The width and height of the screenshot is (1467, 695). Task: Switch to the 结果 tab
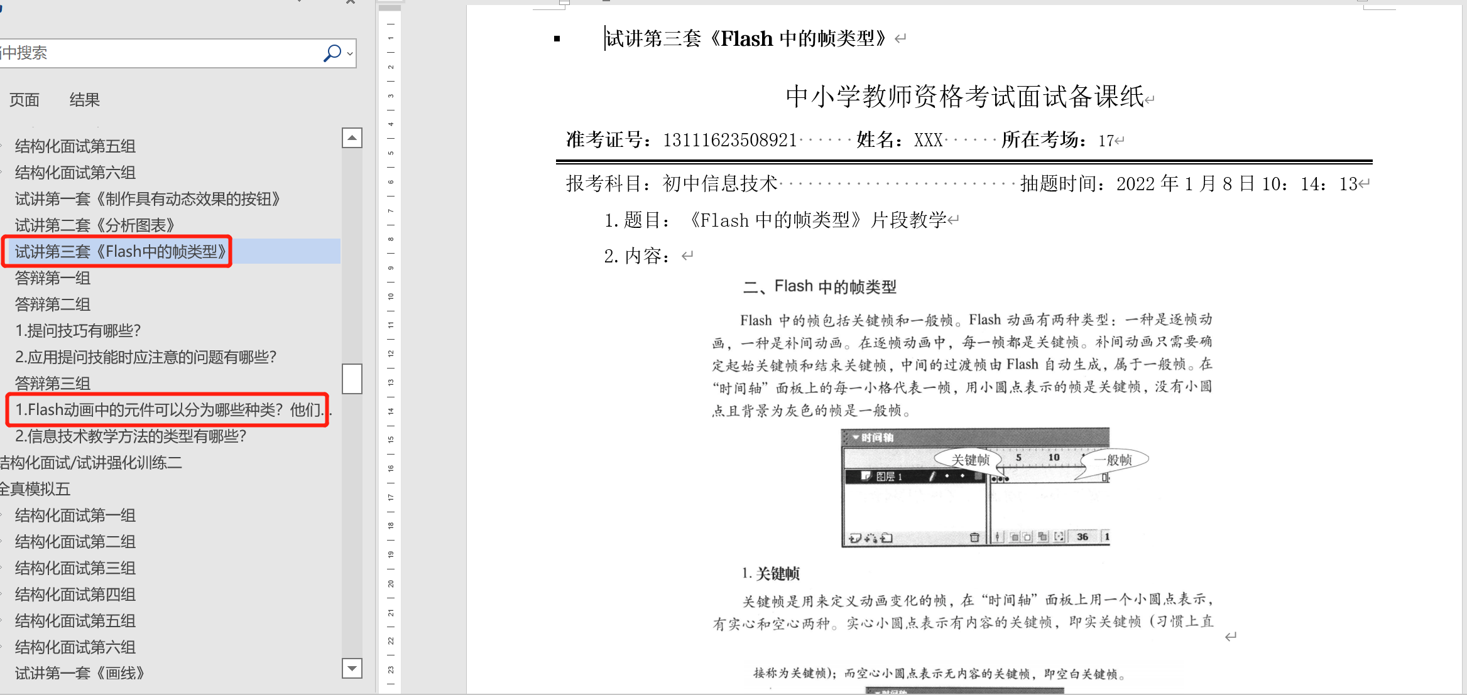pyautogui.click(x=84, y=100)
